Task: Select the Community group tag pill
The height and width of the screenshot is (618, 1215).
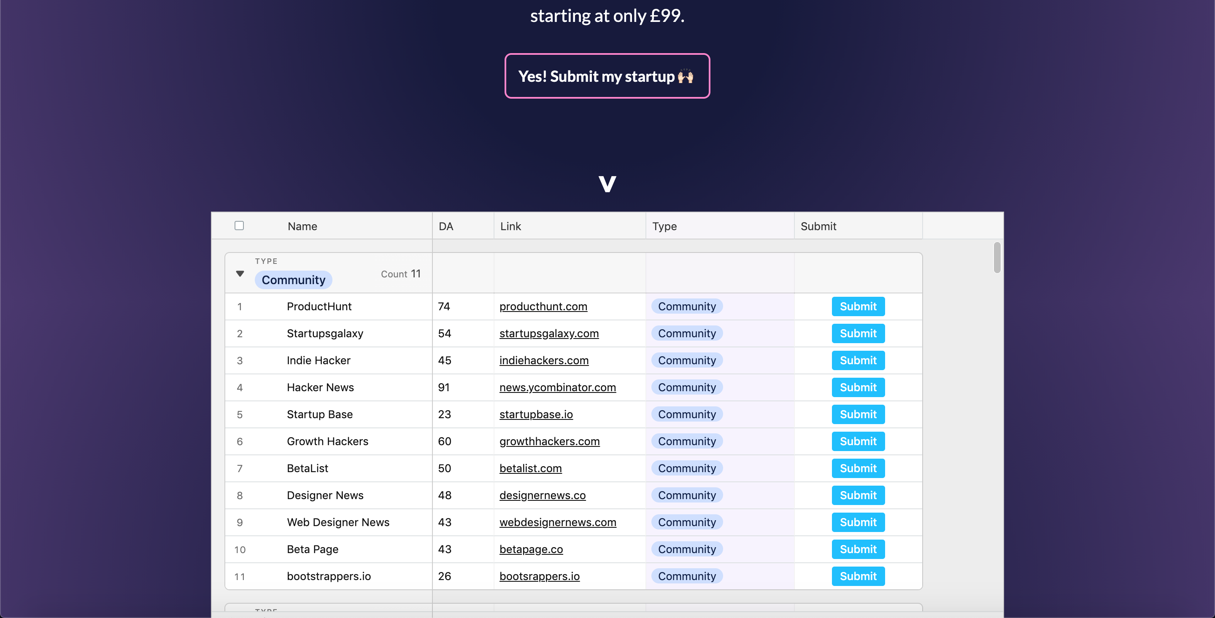Action: point(293,280)
